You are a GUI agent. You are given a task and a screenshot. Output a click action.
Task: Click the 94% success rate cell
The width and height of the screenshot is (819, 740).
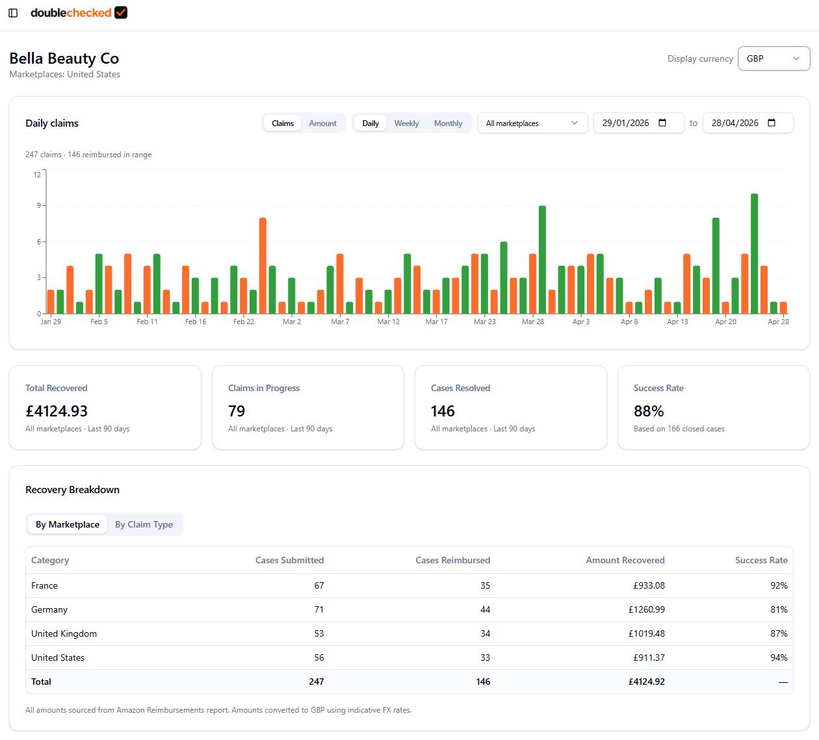pyautogui.click(x=779, y=657)
